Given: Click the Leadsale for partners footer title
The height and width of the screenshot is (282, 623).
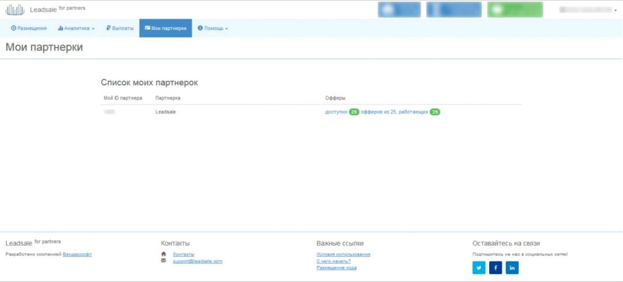Looking at the screenshot, I should 33,243.
